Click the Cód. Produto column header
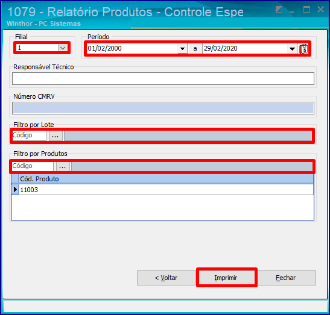330x315 pixels. tap(166, 179)
